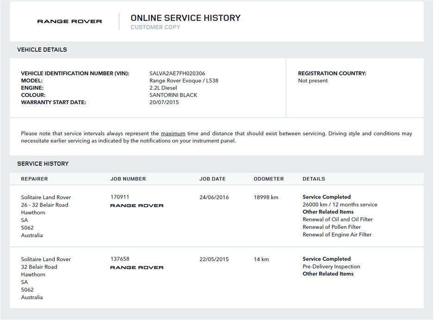Image resolution: width=435 pixels, height=320 pixels.
Task: Click the VIN value SALVA2AE7FH020306
Action: [x=177, y=73]
